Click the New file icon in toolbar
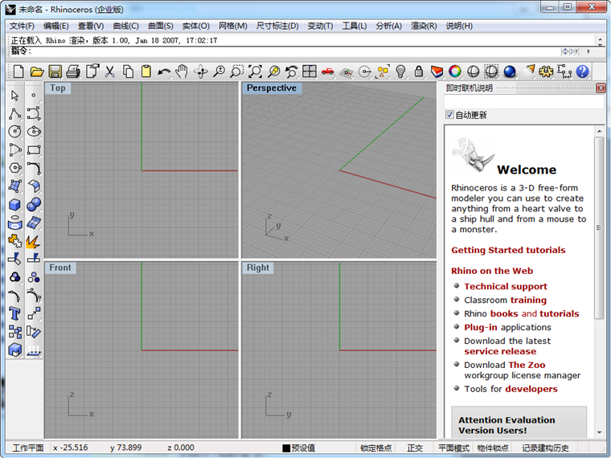This screenshot has height=458, width=611. pos(18,72)
